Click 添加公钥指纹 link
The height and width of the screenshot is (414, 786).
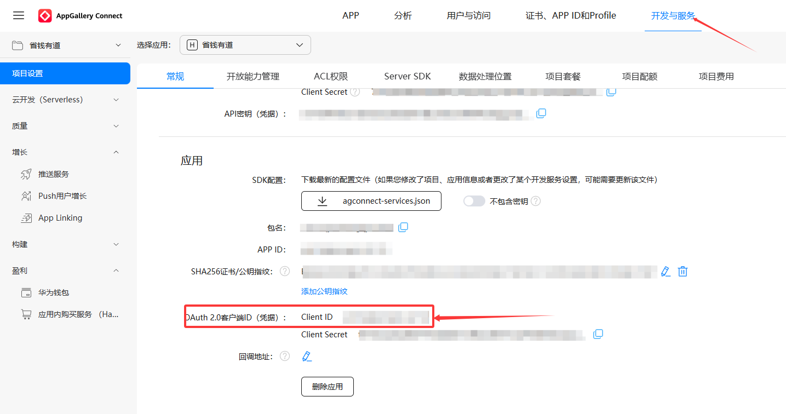(x=324, y=291)
